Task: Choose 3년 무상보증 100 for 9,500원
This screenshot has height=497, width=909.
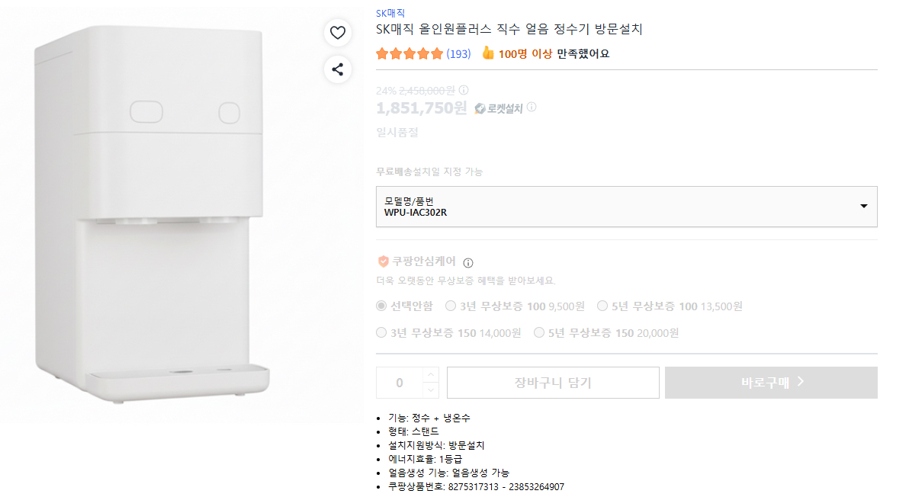Action: pyautogui.click(x=451, y=306)
